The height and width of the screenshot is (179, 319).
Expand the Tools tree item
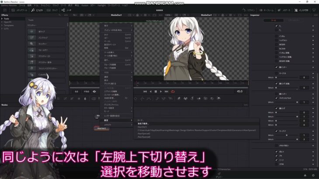click(2, 19)
